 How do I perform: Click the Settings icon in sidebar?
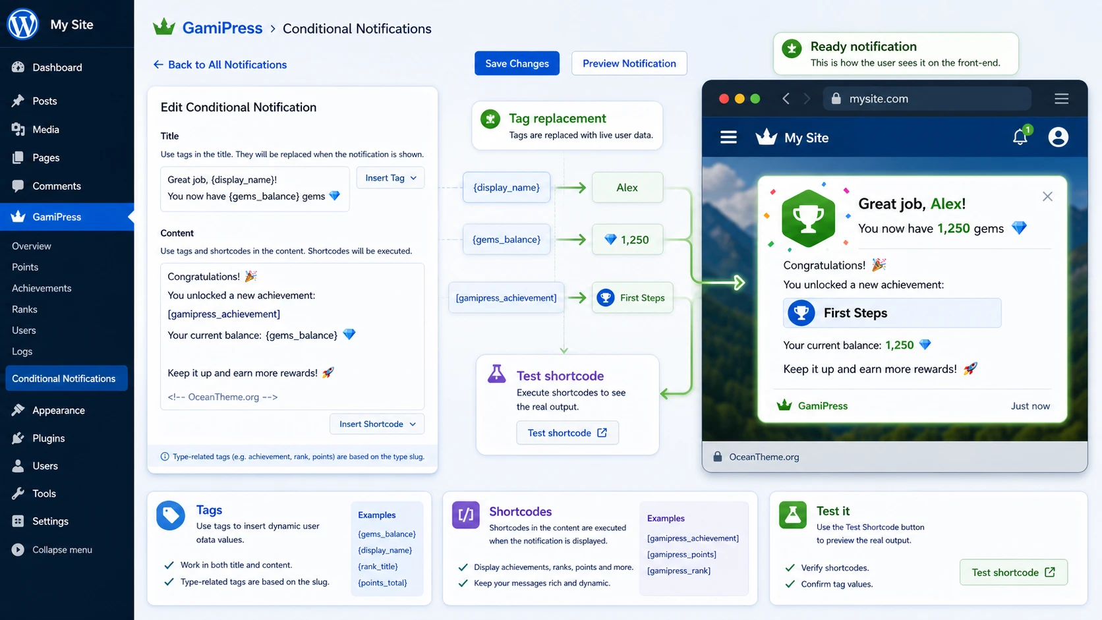click(x=18, y=521)
